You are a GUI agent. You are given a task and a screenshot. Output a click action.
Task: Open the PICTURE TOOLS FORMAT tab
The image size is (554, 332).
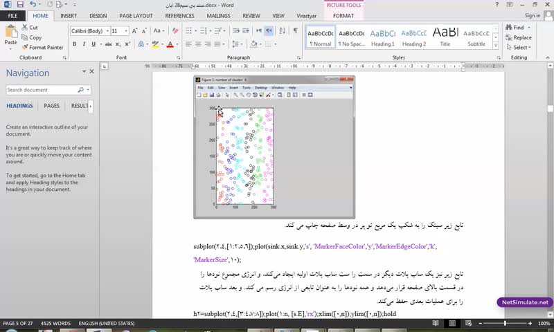click(x=343, y=16)
